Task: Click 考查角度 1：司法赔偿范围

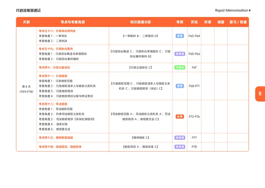Action: (56, 109)
